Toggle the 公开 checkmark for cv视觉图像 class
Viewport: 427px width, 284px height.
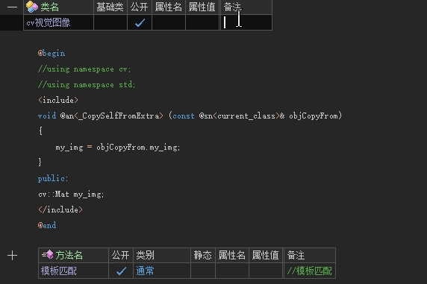140,22
